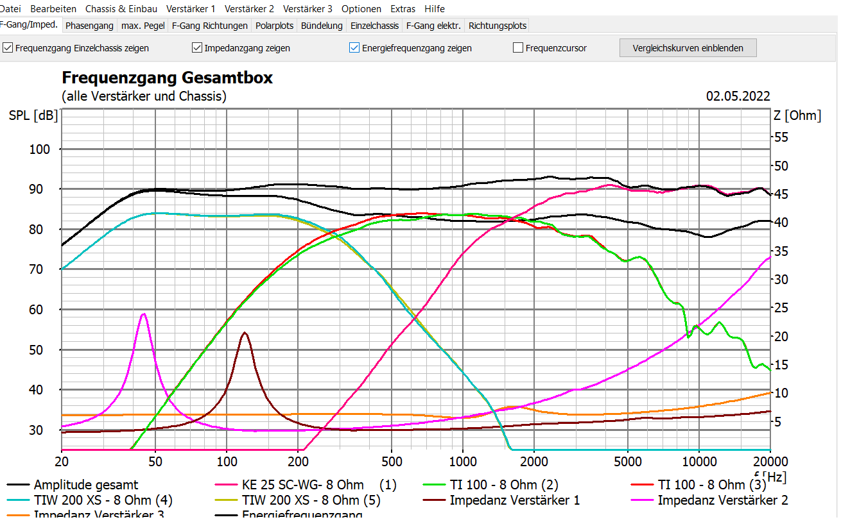The width and height of the screenshot is (841, 531).
Task: Switch to the max. Pegel tab
Action: tap(143, 26)
